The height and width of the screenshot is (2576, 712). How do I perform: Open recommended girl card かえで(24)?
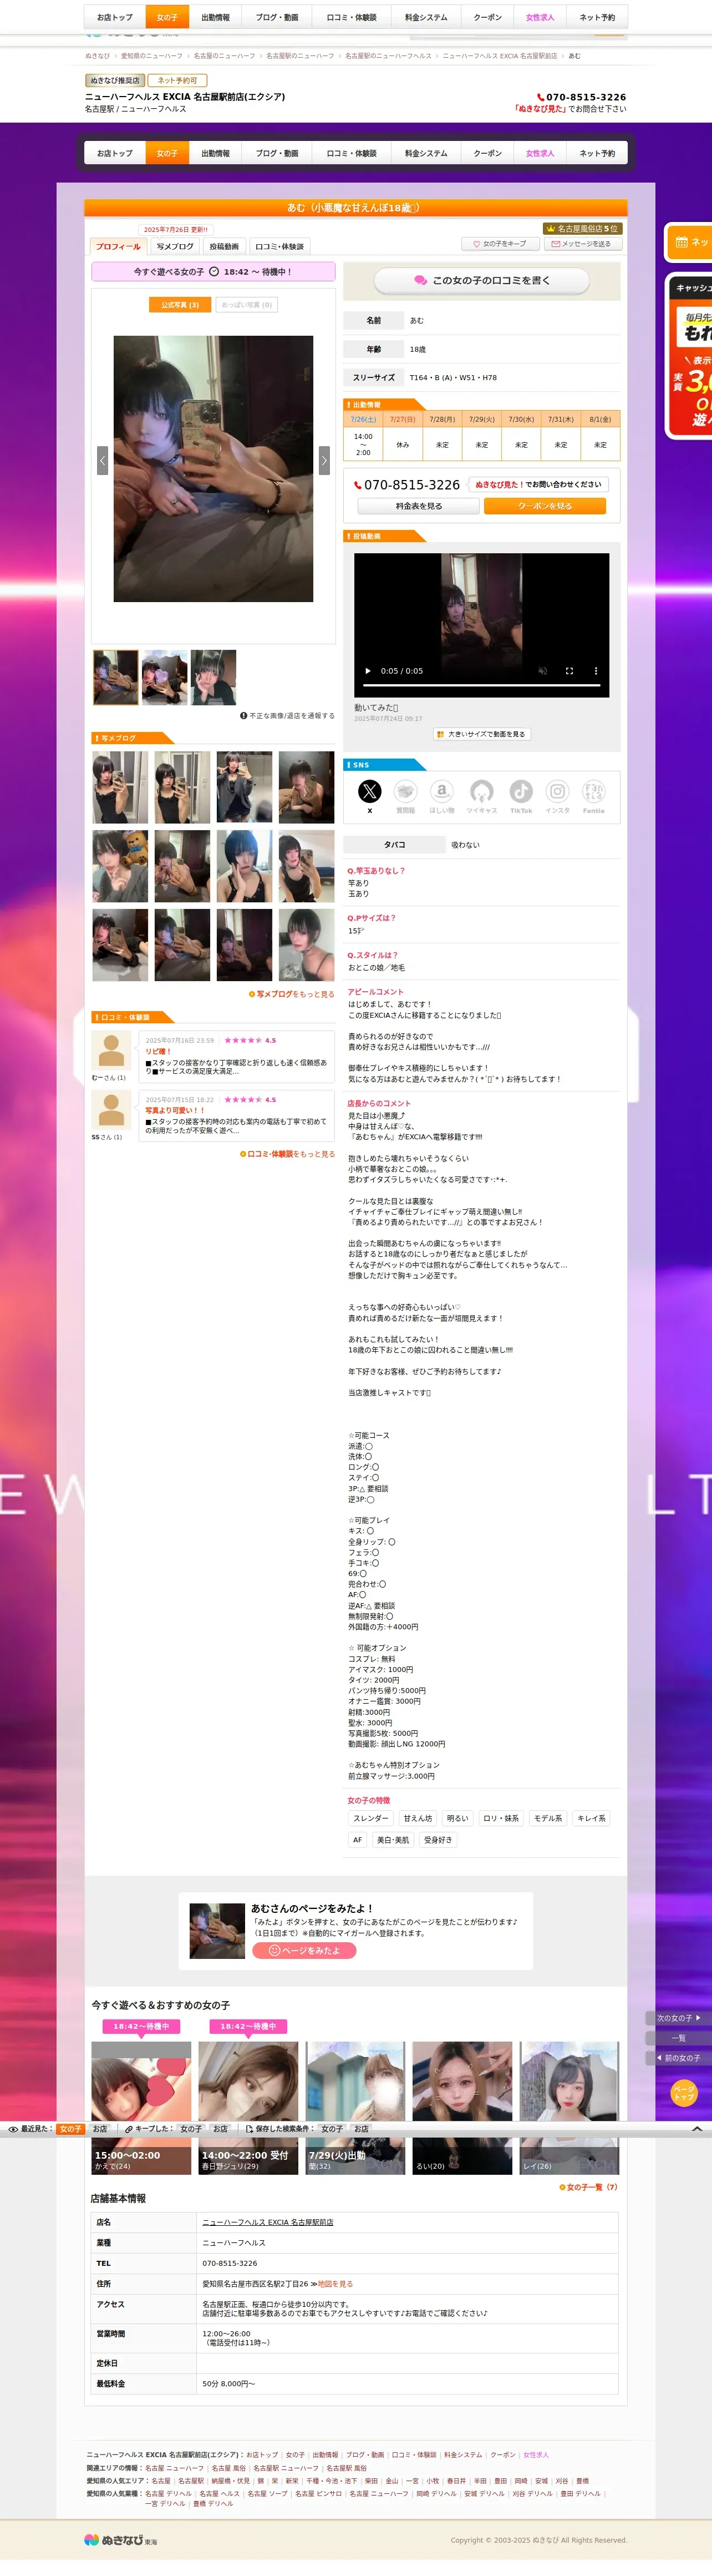pos(141,2108)
